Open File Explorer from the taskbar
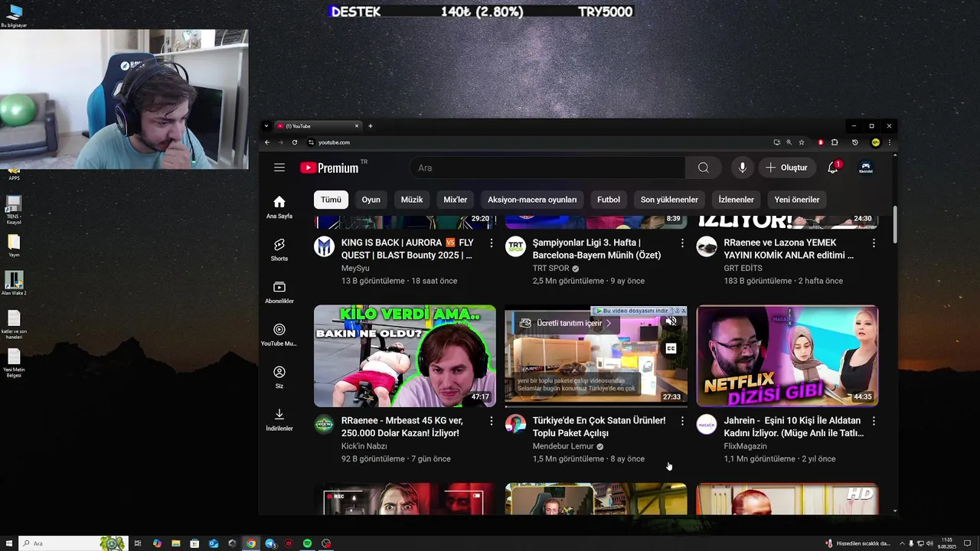Image resolution: width=980 pixels, height=551 pixels. (175, 543)
